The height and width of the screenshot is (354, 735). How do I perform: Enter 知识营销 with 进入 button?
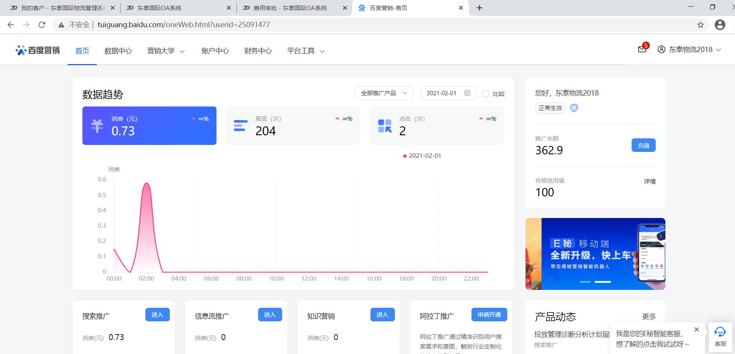pyautogui.click(x=382, y=315)
